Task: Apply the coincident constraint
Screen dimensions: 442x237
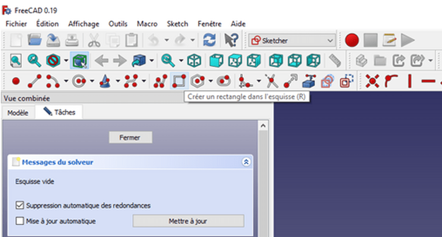Action: click(x=372, y=81)
